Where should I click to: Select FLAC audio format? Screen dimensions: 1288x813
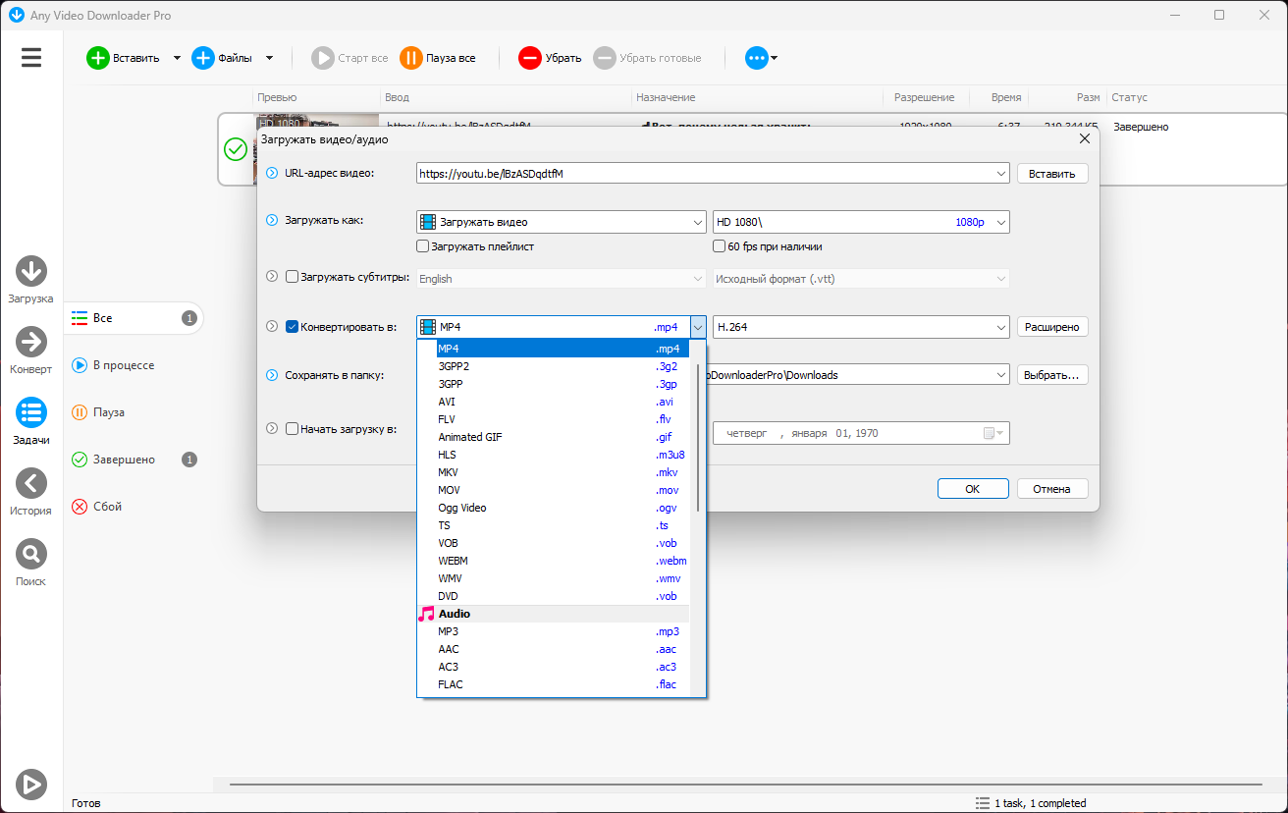coord(553,684)
